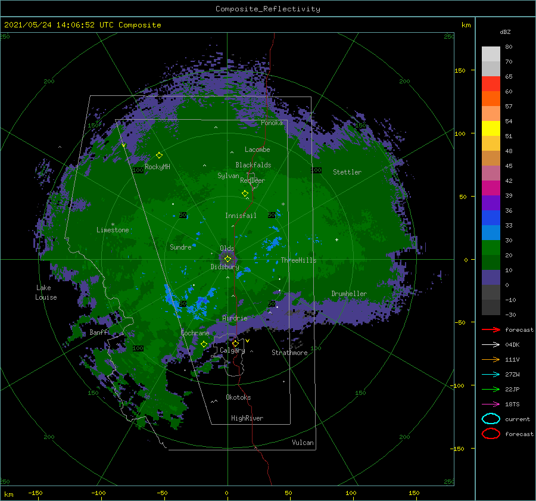Click the HighRiver city label

[x=247, y=418]
